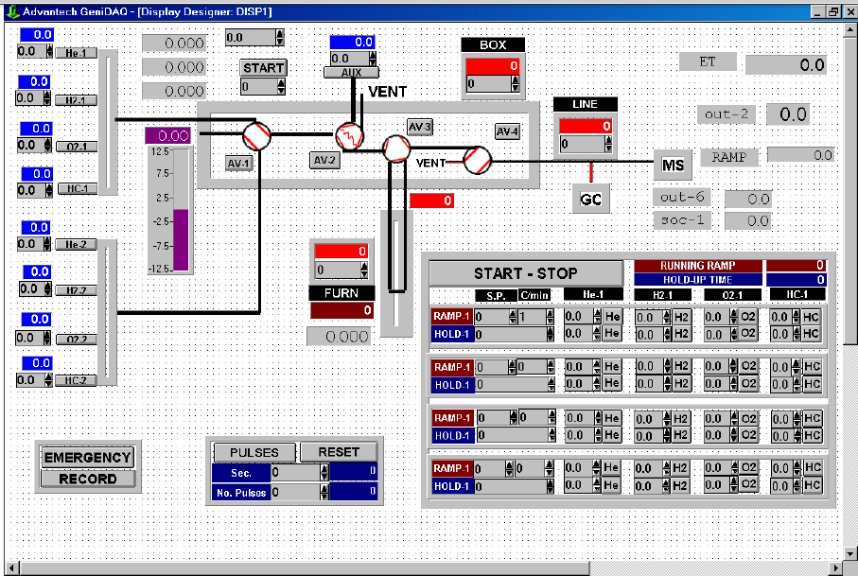Click the GC box
Viewport: 858px width, 576px height.
590,200
